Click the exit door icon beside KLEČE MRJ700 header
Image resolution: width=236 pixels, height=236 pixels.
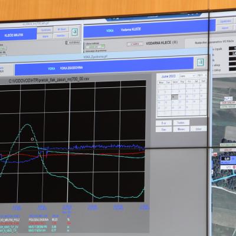point(75,32)
